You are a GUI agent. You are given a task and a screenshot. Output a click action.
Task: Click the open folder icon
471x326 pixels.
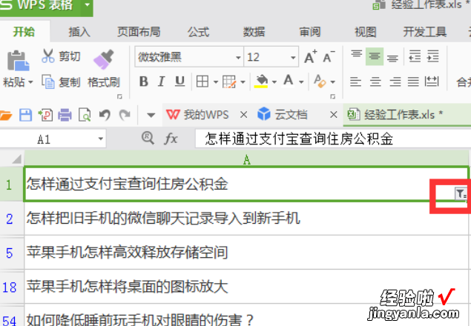5,116
